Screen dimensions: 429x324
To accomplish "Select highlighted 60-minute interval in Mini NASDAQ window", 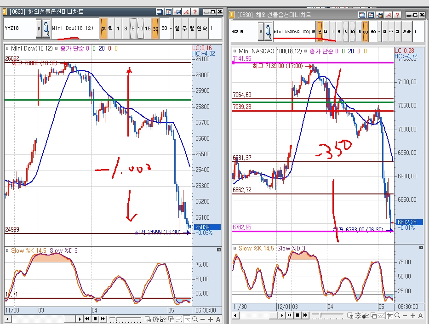I will 365,32.
